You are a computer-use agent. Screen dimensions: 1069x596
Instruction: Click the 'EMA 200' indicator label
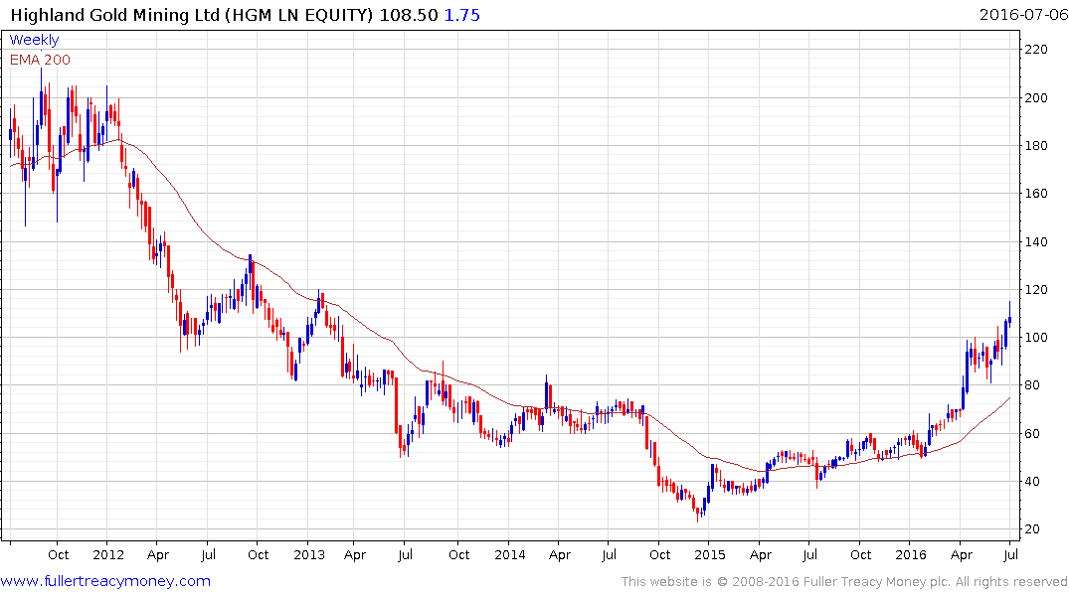click(x=40, y=60)
